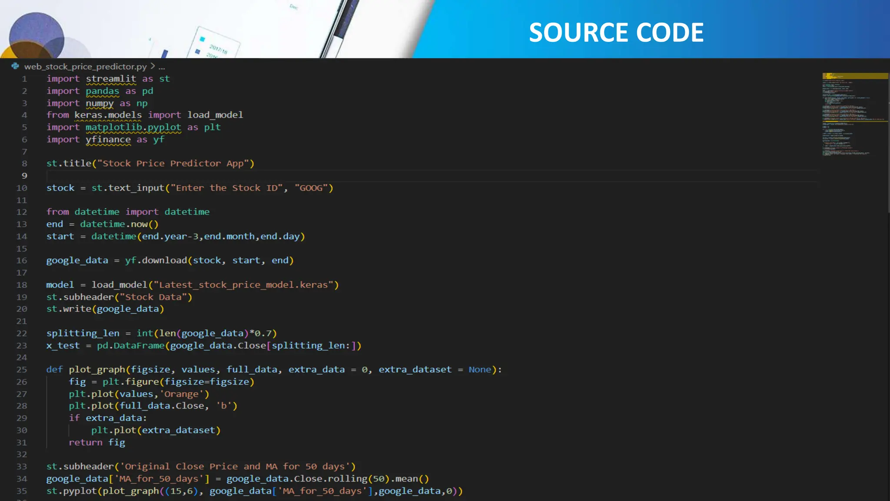This screenshot has height=501, width=890.
Task: Open web_stock_price_predictor.py breadcrumb item
Action: coord(85,67)
